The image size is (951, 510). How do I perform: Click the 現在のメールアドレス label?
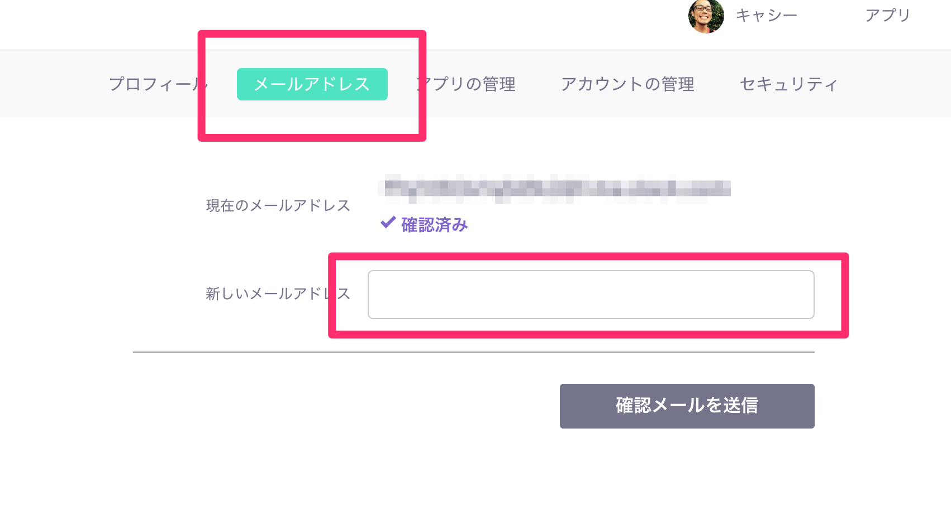pyautogui.click(x=278, y=205)
